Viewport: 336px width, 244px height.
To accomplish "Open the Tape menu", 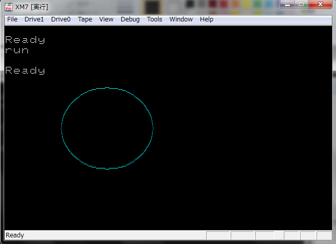I will coord(85,19).
